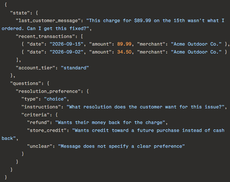
Task: Click the "choice" type value
Action: tap(55, 99)
